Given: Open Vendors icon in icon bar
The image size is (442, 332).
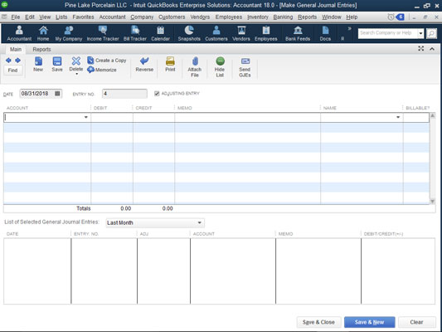Looking at the screenshot, I should pos(241,33).
